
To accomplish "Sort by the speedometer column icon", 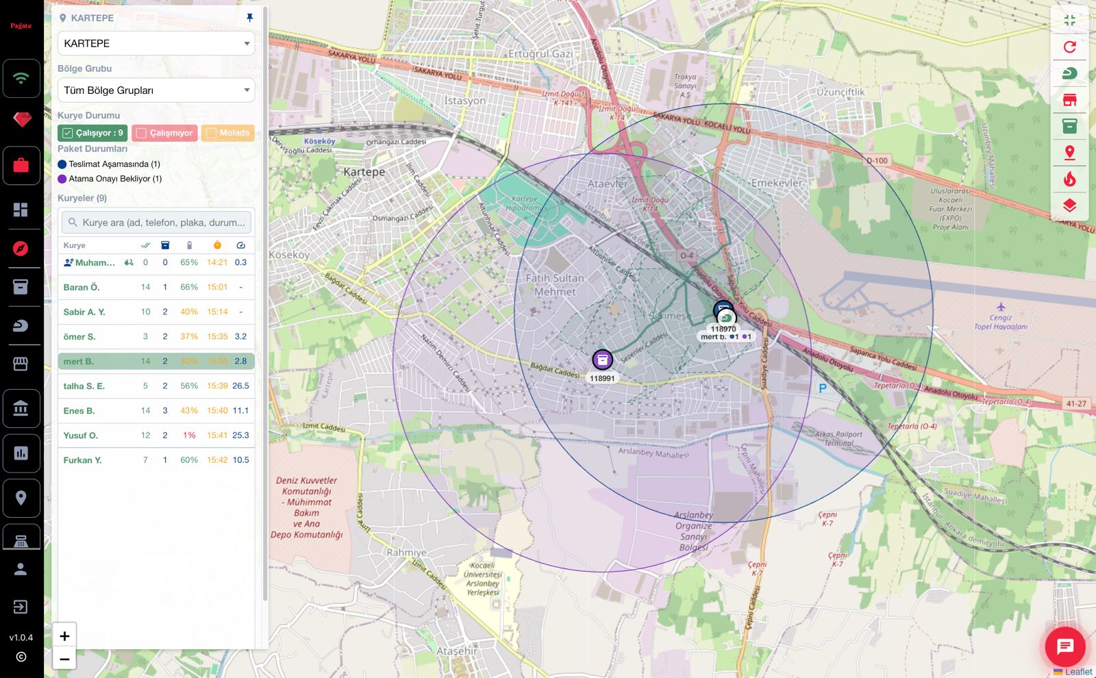I will click(240, 245).
